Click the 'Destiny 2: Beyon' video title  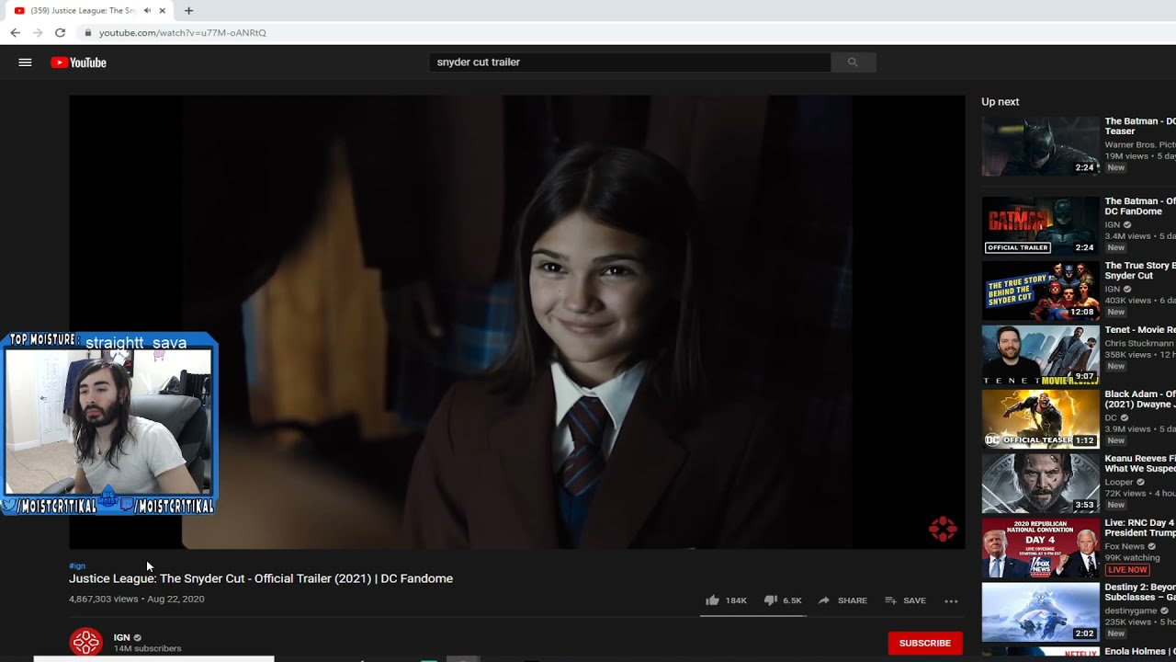(x=1140, y=592)
